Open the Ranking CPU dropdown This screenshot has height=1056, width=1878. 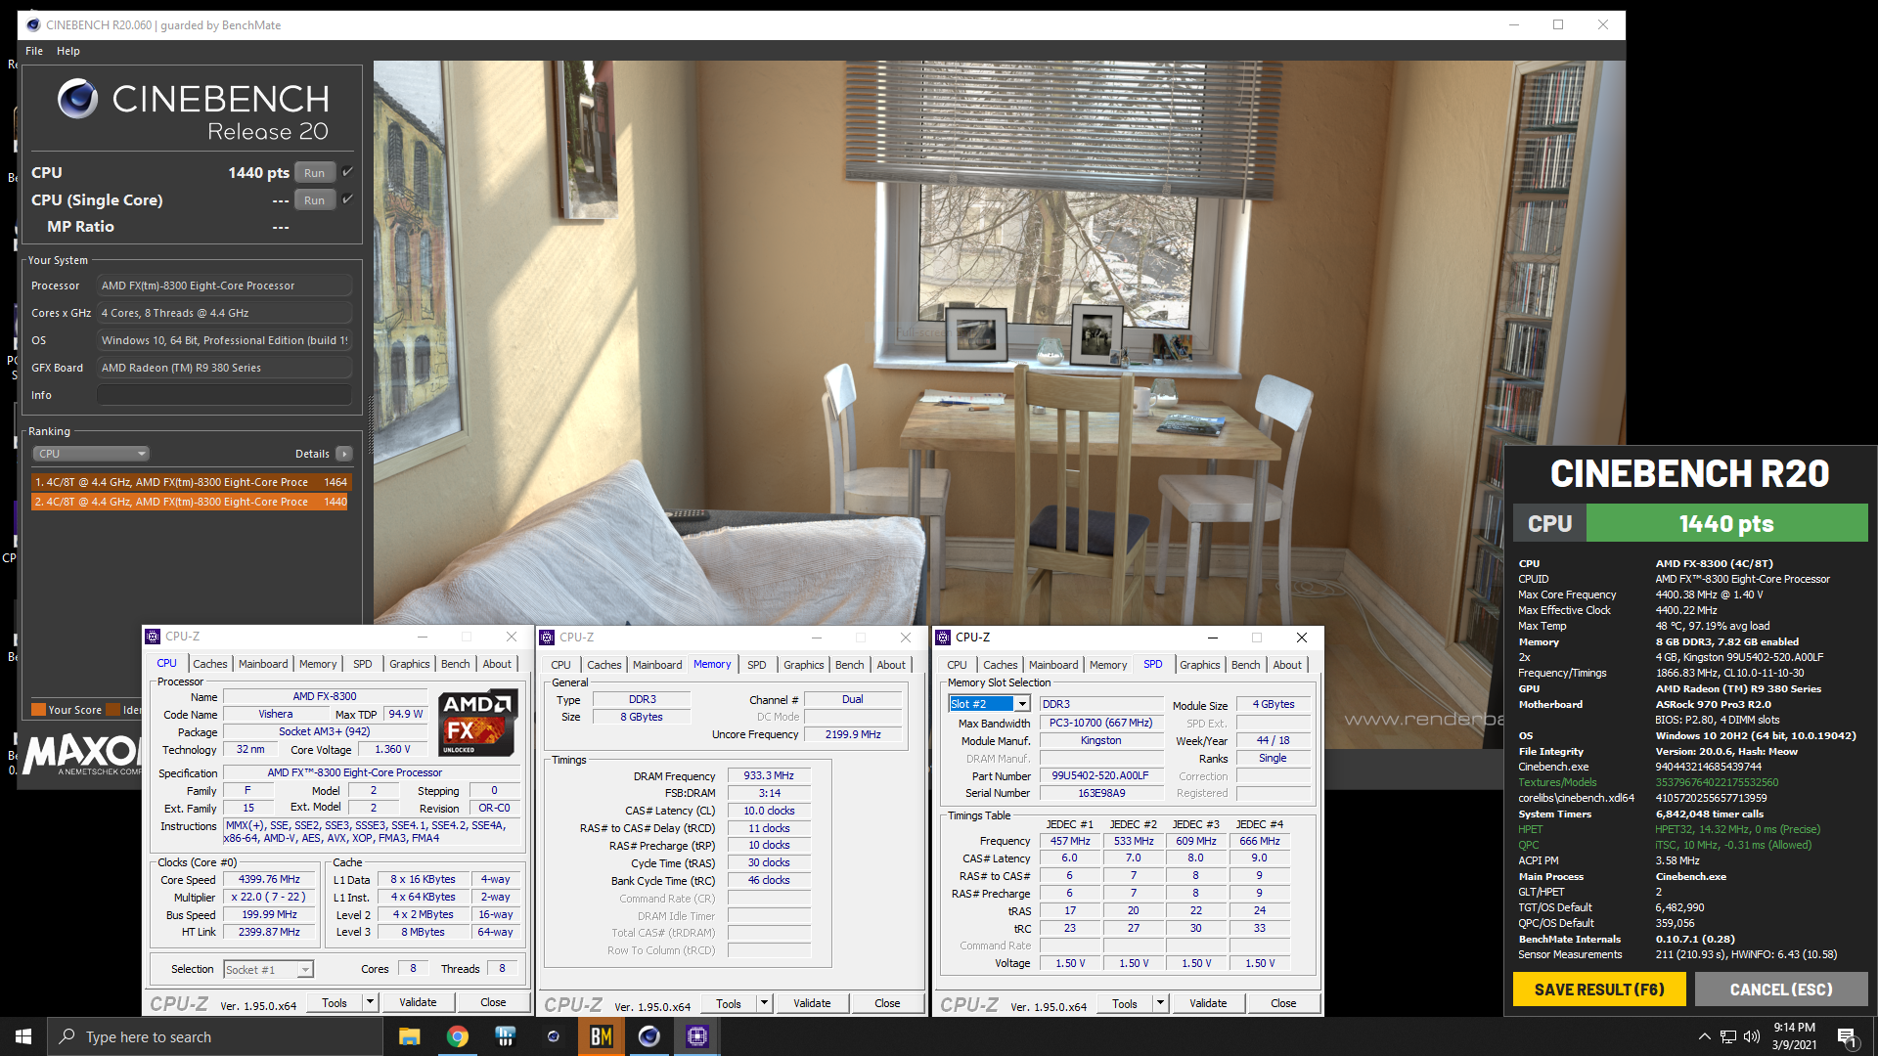pyautogui.click(x=91, y=454)
